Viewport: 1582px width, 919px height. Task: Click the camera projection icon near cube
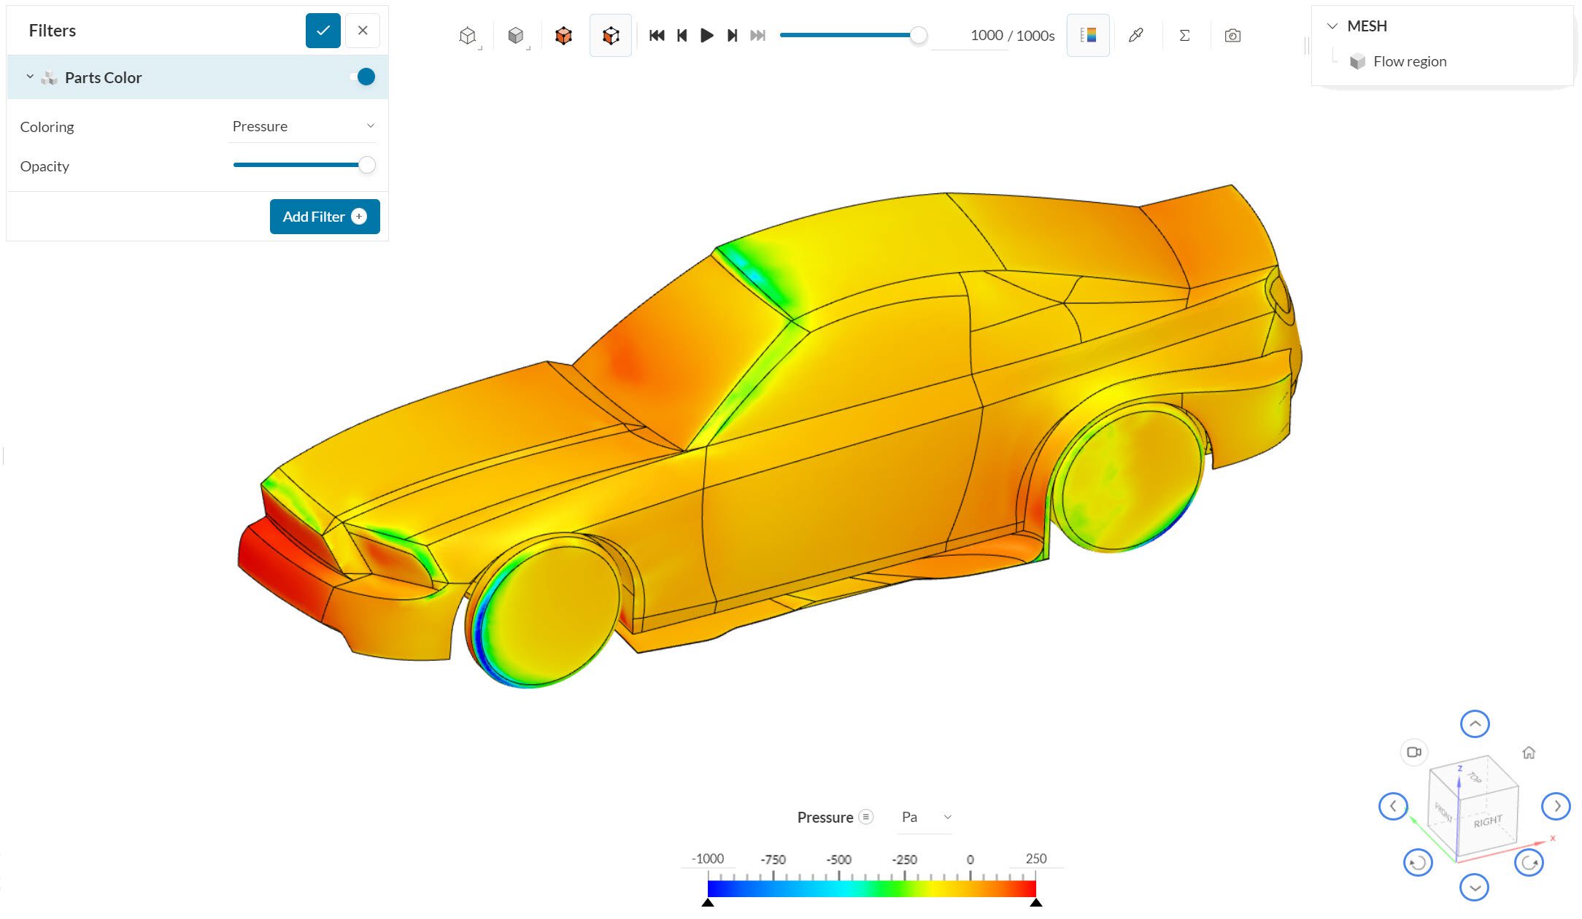click(1414, 752)
